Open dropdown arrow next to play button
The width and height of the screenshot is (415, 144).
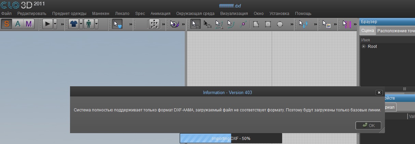[x=55, y=24]
